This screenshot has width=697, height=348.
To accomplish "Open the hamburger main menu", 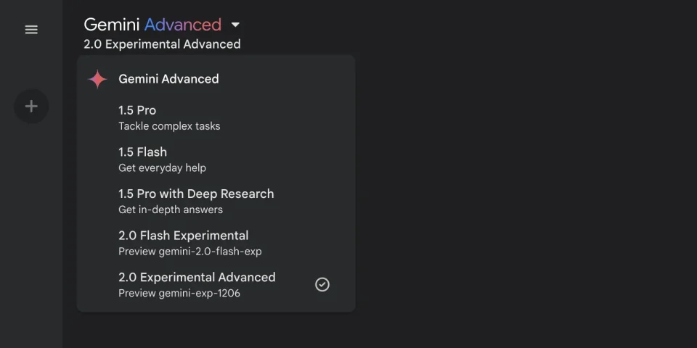I will point(31,30).
